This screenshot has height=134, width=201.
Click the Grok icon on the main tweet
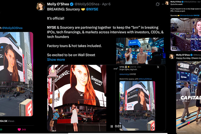coord(157,4)
